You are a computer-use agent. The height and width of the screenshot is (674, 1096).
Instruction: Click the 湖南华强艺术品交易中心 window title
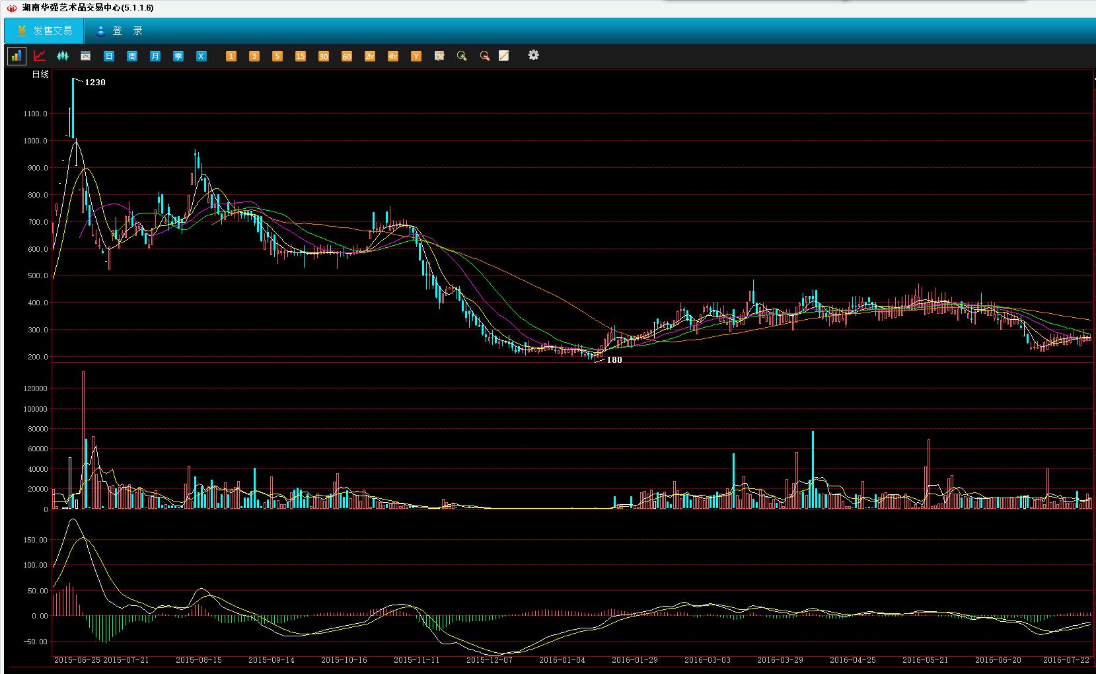(x=88, y=8)
